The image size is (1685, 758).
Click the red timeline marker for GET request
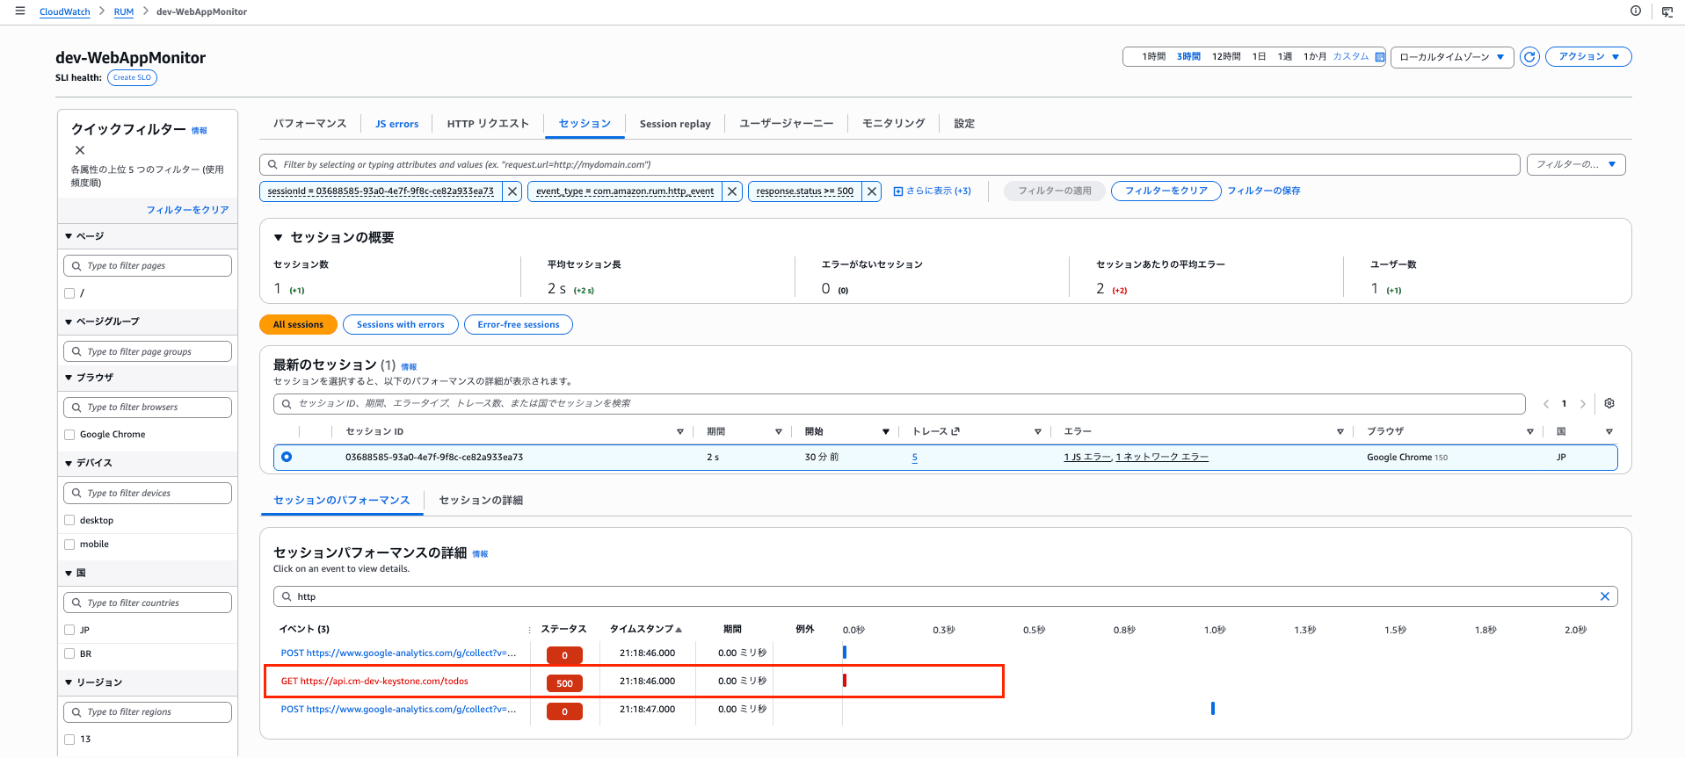coord(845,681)
